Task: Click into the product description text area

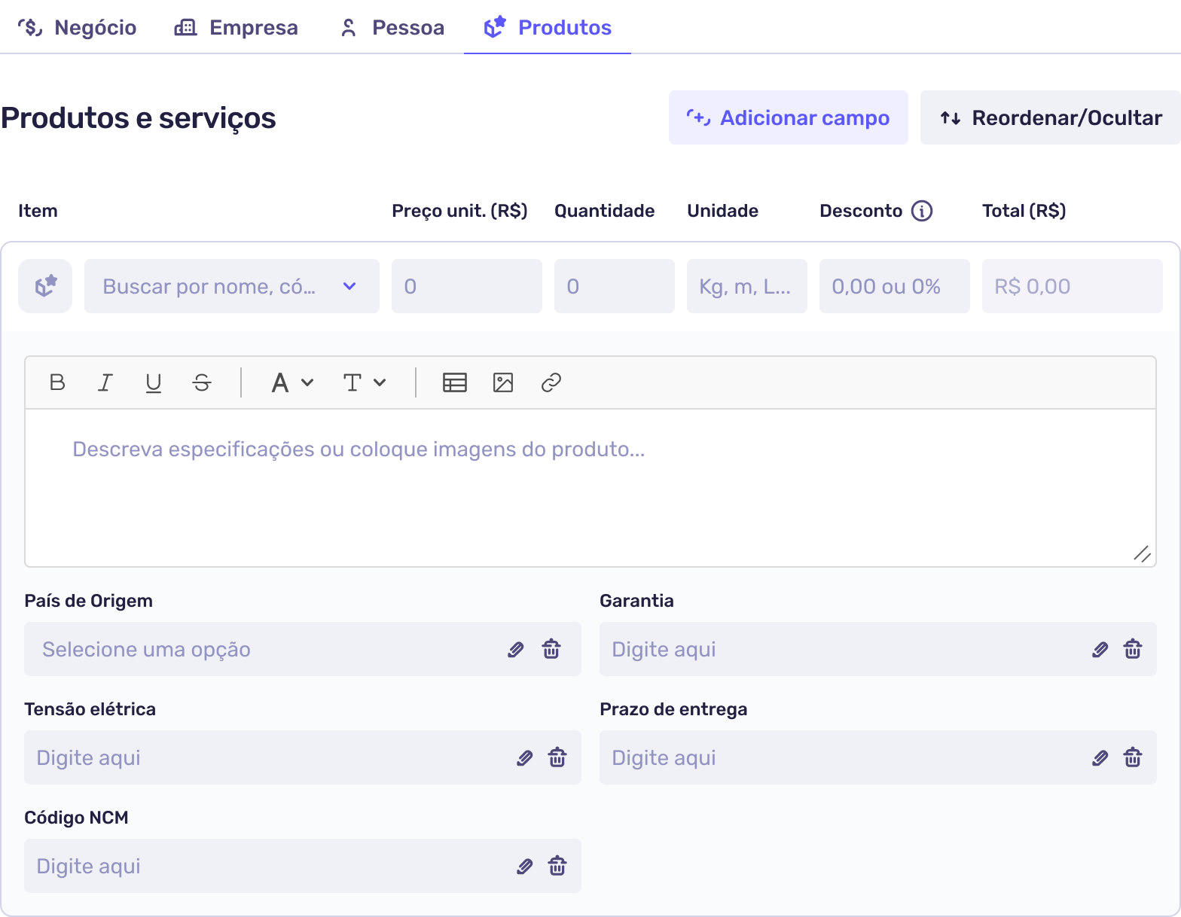Action: tap(590, 488)
